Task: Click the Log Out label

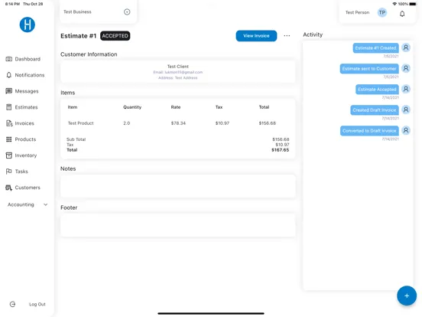Action: [37, 304]
